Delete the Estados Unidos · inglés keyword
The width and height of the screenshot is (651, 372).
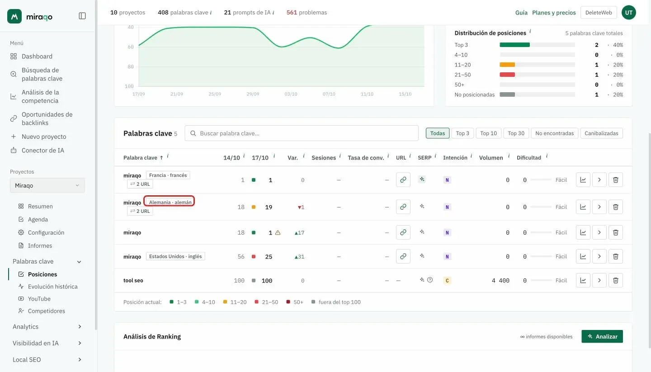coord(616,256)
